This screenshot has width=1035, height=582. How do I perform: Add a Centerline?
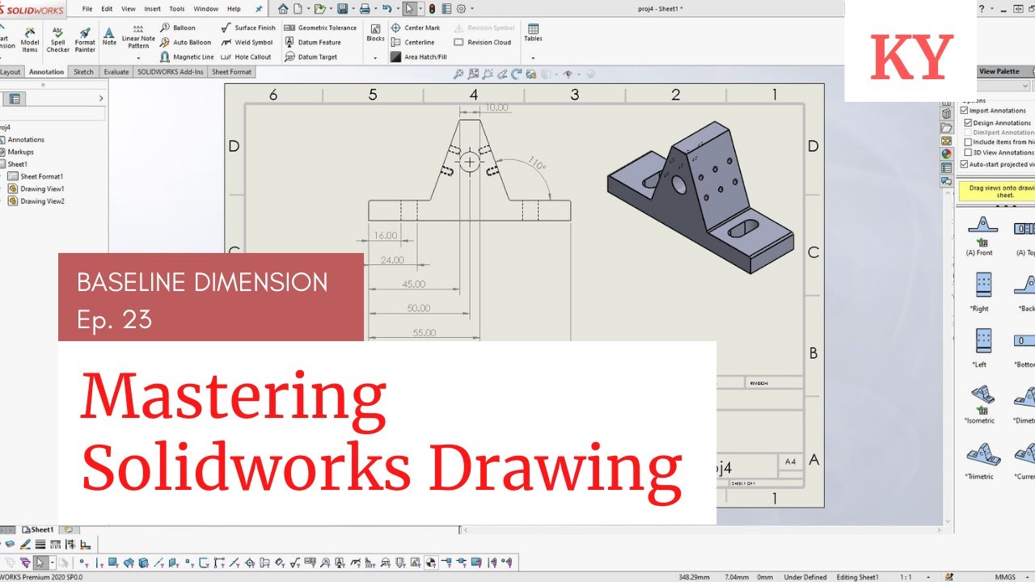pos(412,42)
